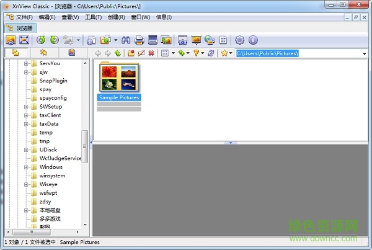Switch to the favorites star panel tab
Viewport: 372px width, 250px height.
[x=43, y=53]
